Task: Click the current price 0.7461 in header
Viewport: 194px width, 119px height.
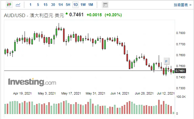Action: click(76, 15)
